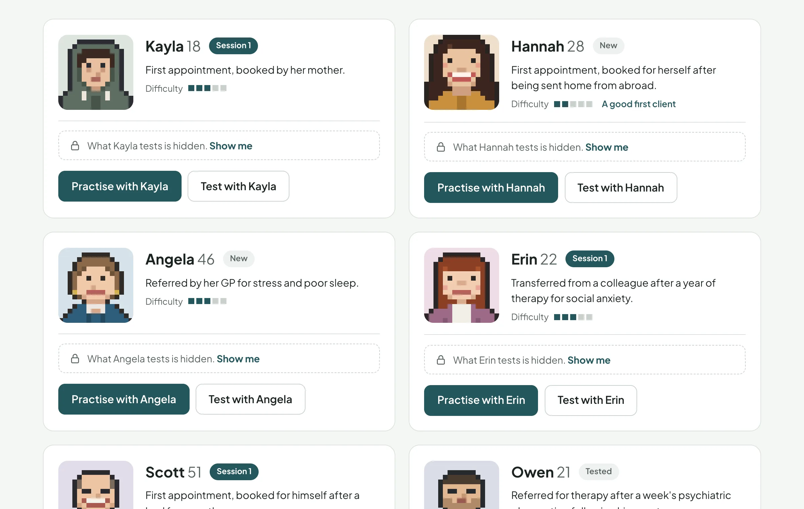Click Test with Hannah button
Viewport: 804px width, 509px height.
pyautogui.click(x=621, y=188)
